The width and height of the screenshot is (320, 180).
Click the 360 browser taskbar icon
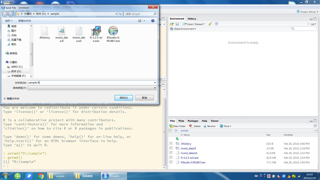[x=17, y=176]
